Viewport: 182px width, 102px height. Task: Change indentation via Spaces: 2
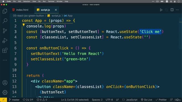click(x=97, y=100)
